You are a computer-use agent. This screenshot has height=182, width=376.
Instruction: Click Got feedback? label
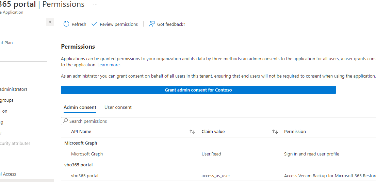click(171, 24)
